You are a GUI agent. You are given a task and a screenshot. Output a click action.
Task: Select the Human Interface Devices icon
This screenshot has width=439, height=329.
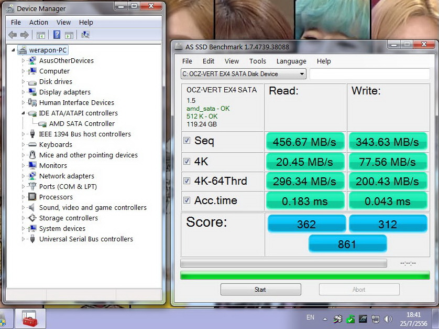[32, 102]
